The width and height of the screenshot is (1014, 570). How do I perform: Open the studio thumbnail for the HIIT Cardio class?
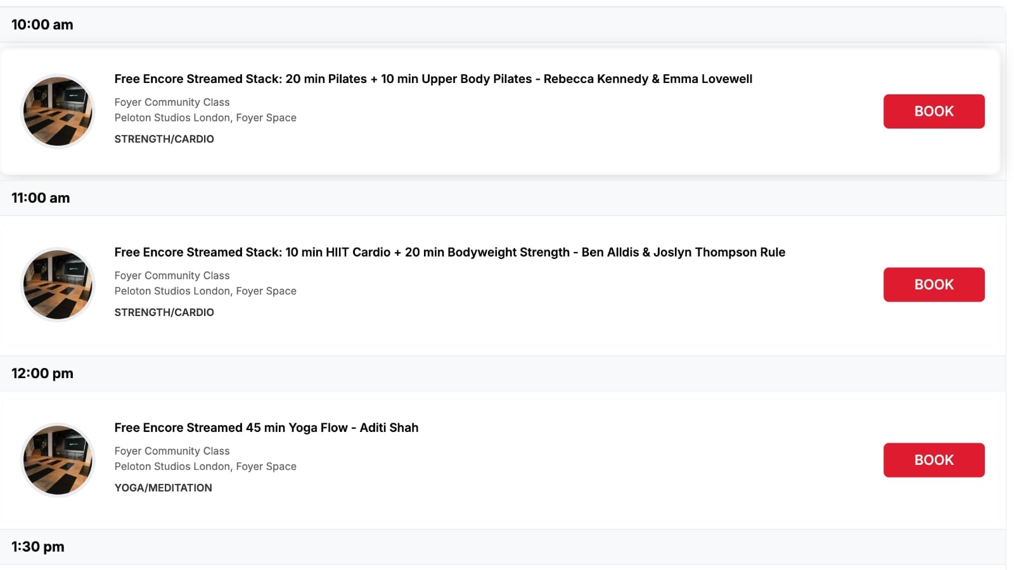pos(58,284)
